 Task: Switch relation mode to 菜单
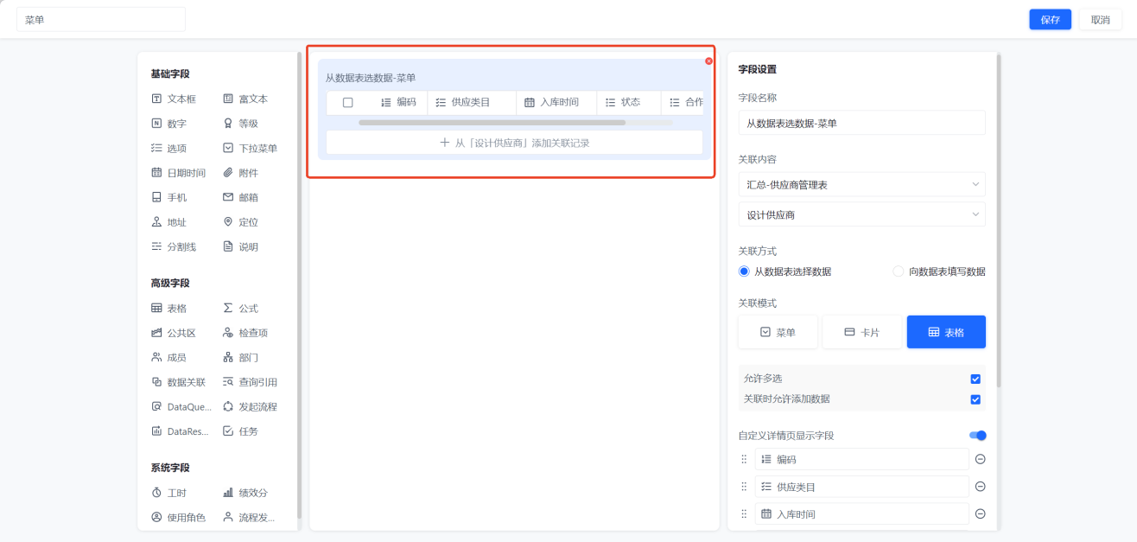(778, 332)
